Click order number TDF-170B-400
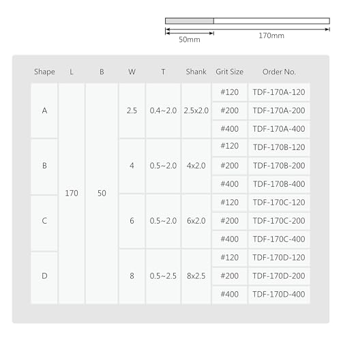This screenshot has width=341, height=341. point(279,184)
